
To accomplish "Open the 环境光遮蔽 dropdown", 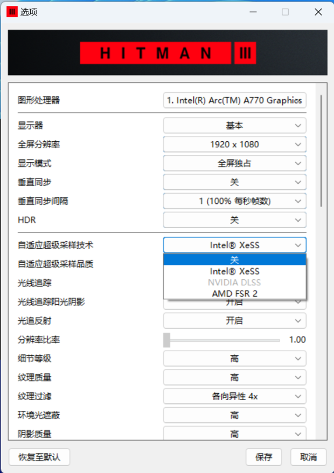I will (235, 415).
